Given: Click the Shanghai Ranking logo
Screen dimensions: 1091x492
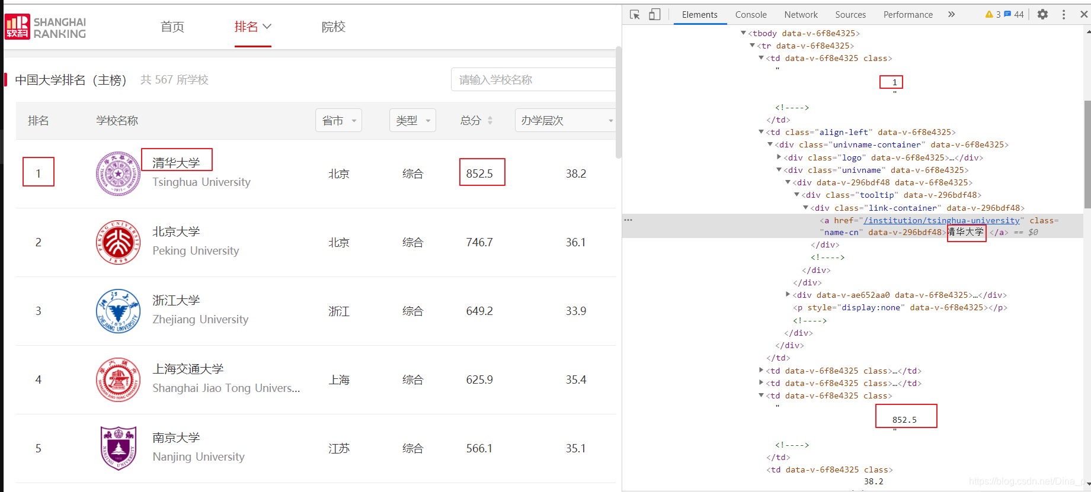Looking at the screenshot, I should click(45, 27).
